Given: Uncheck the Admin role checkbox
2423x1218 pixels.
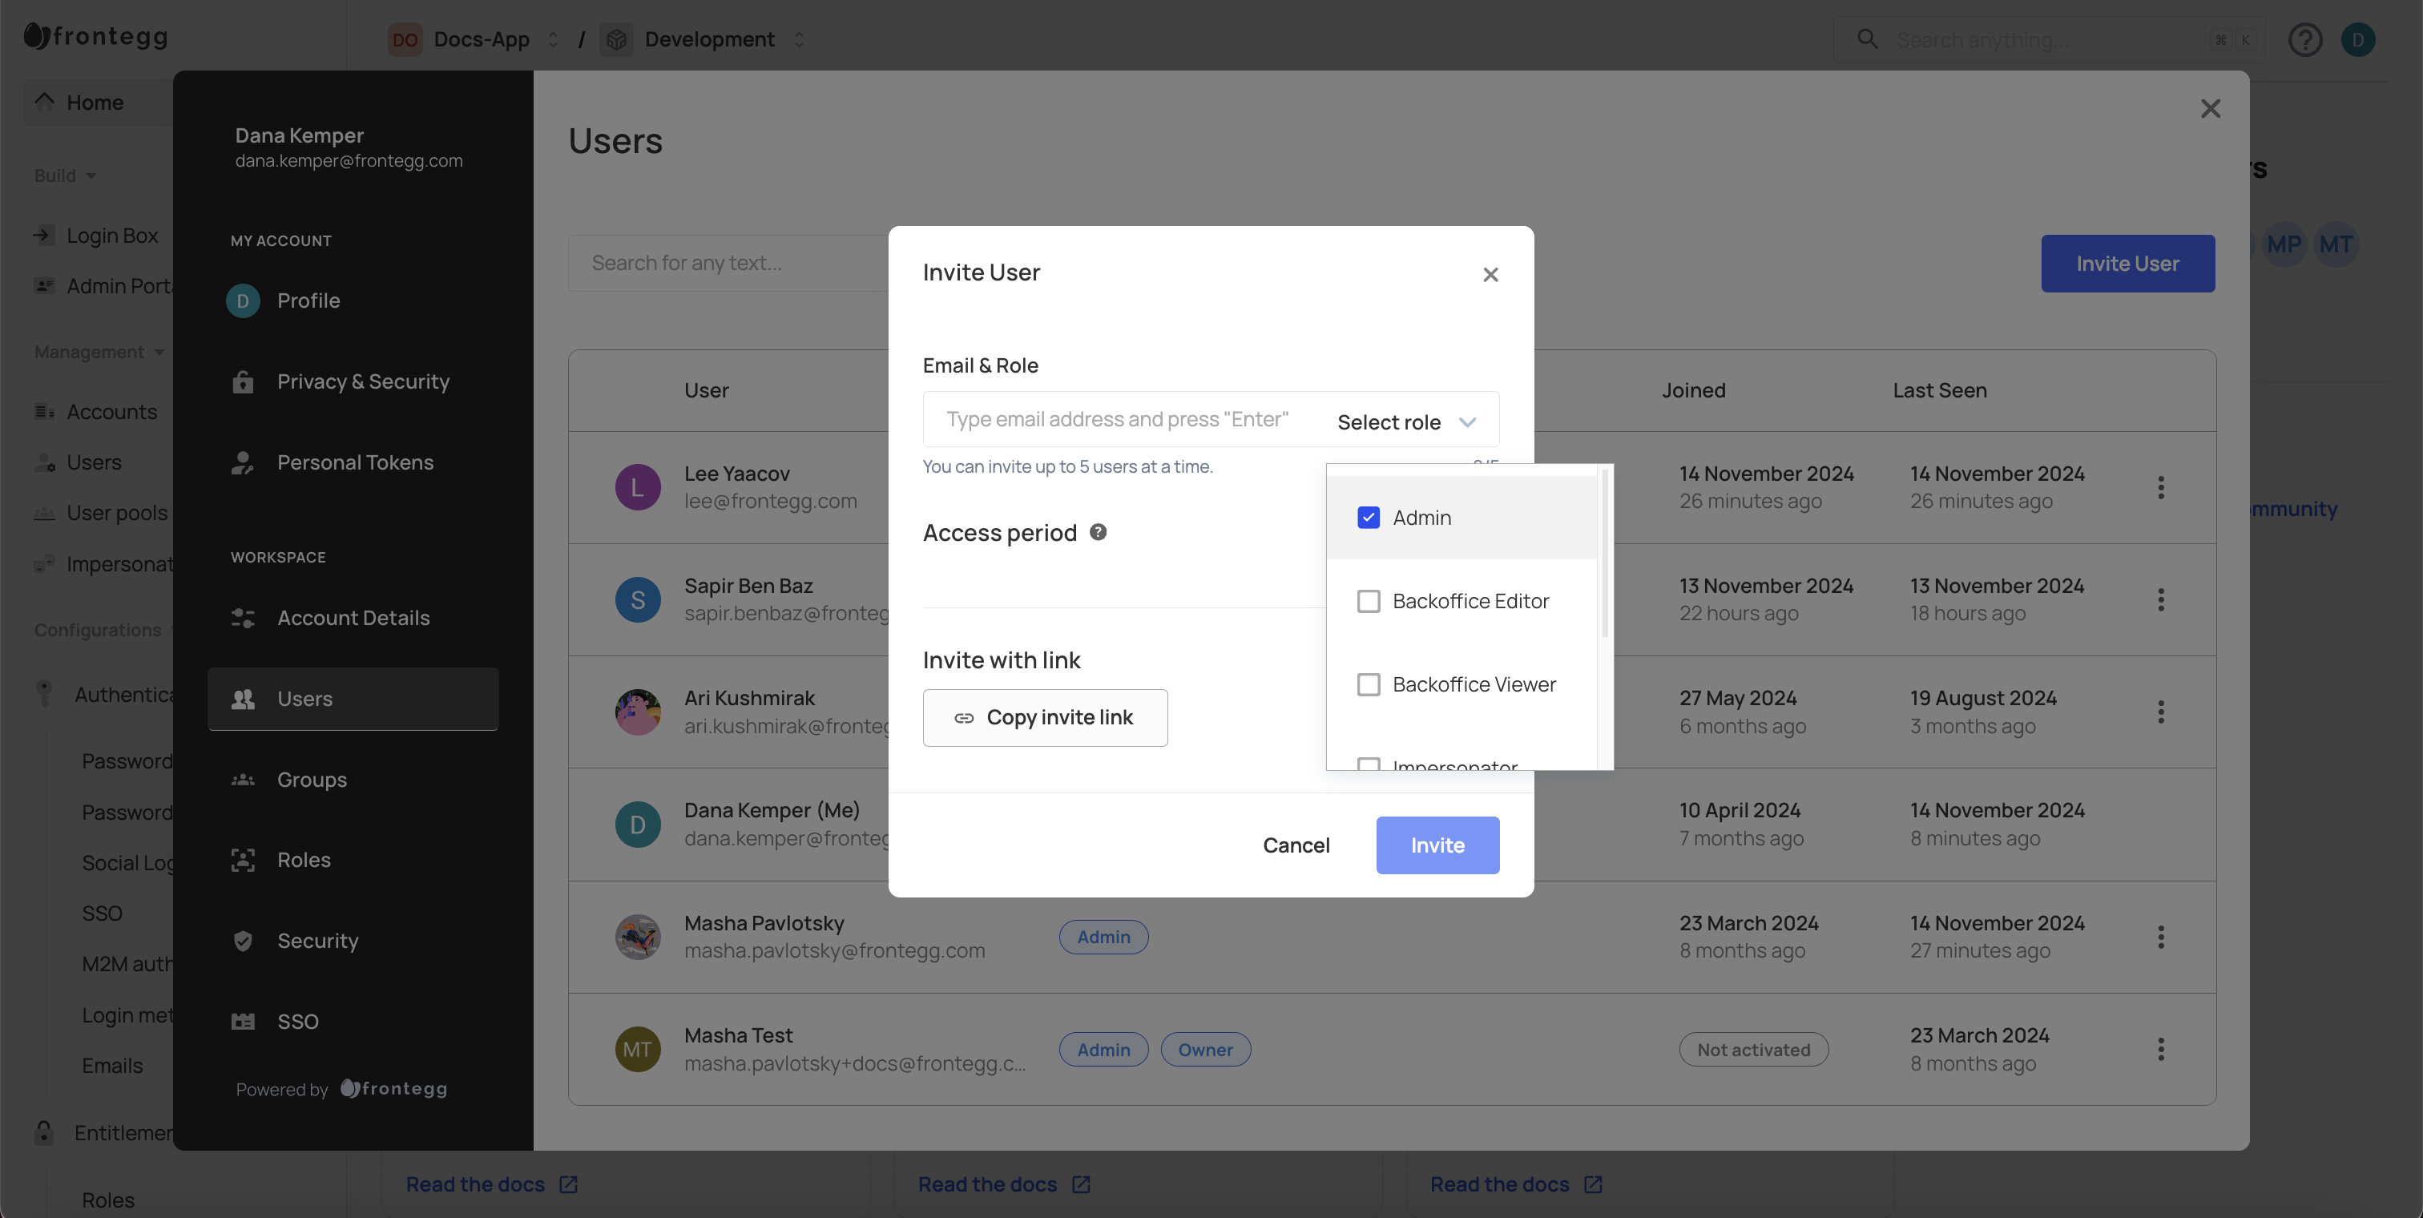Looking at the screenshot, I should click(1369, 518).
